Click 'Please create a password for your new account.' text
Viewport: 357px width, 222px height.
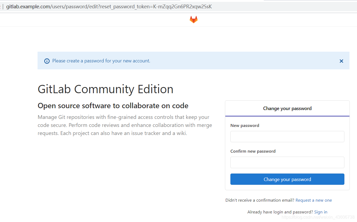click(x=101, y=61)
